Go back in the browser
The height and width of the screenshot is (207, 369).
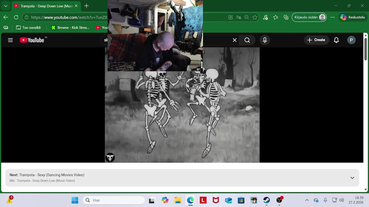point(6,17)
